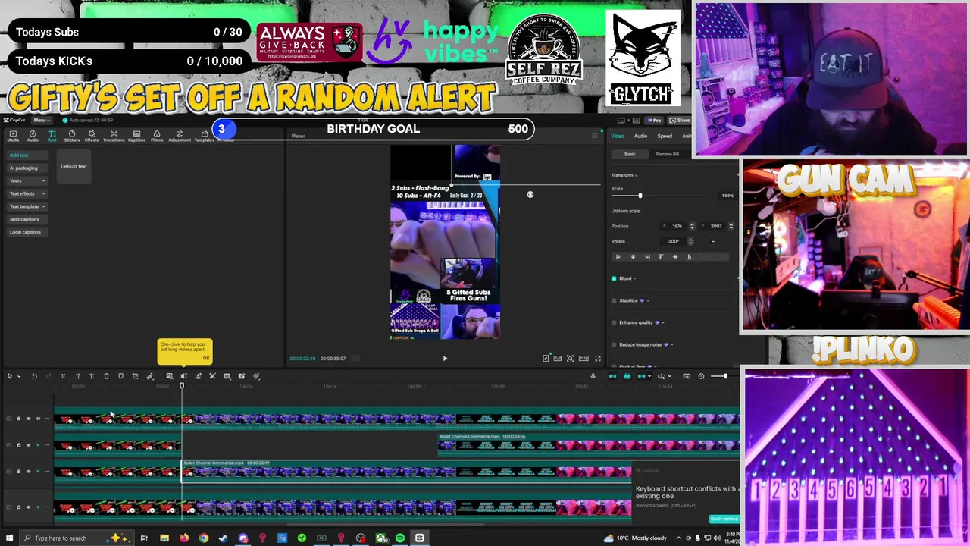The image size is (970, 546).
Task: Select the Text tab in top toolbar
Action: [52, 136]
